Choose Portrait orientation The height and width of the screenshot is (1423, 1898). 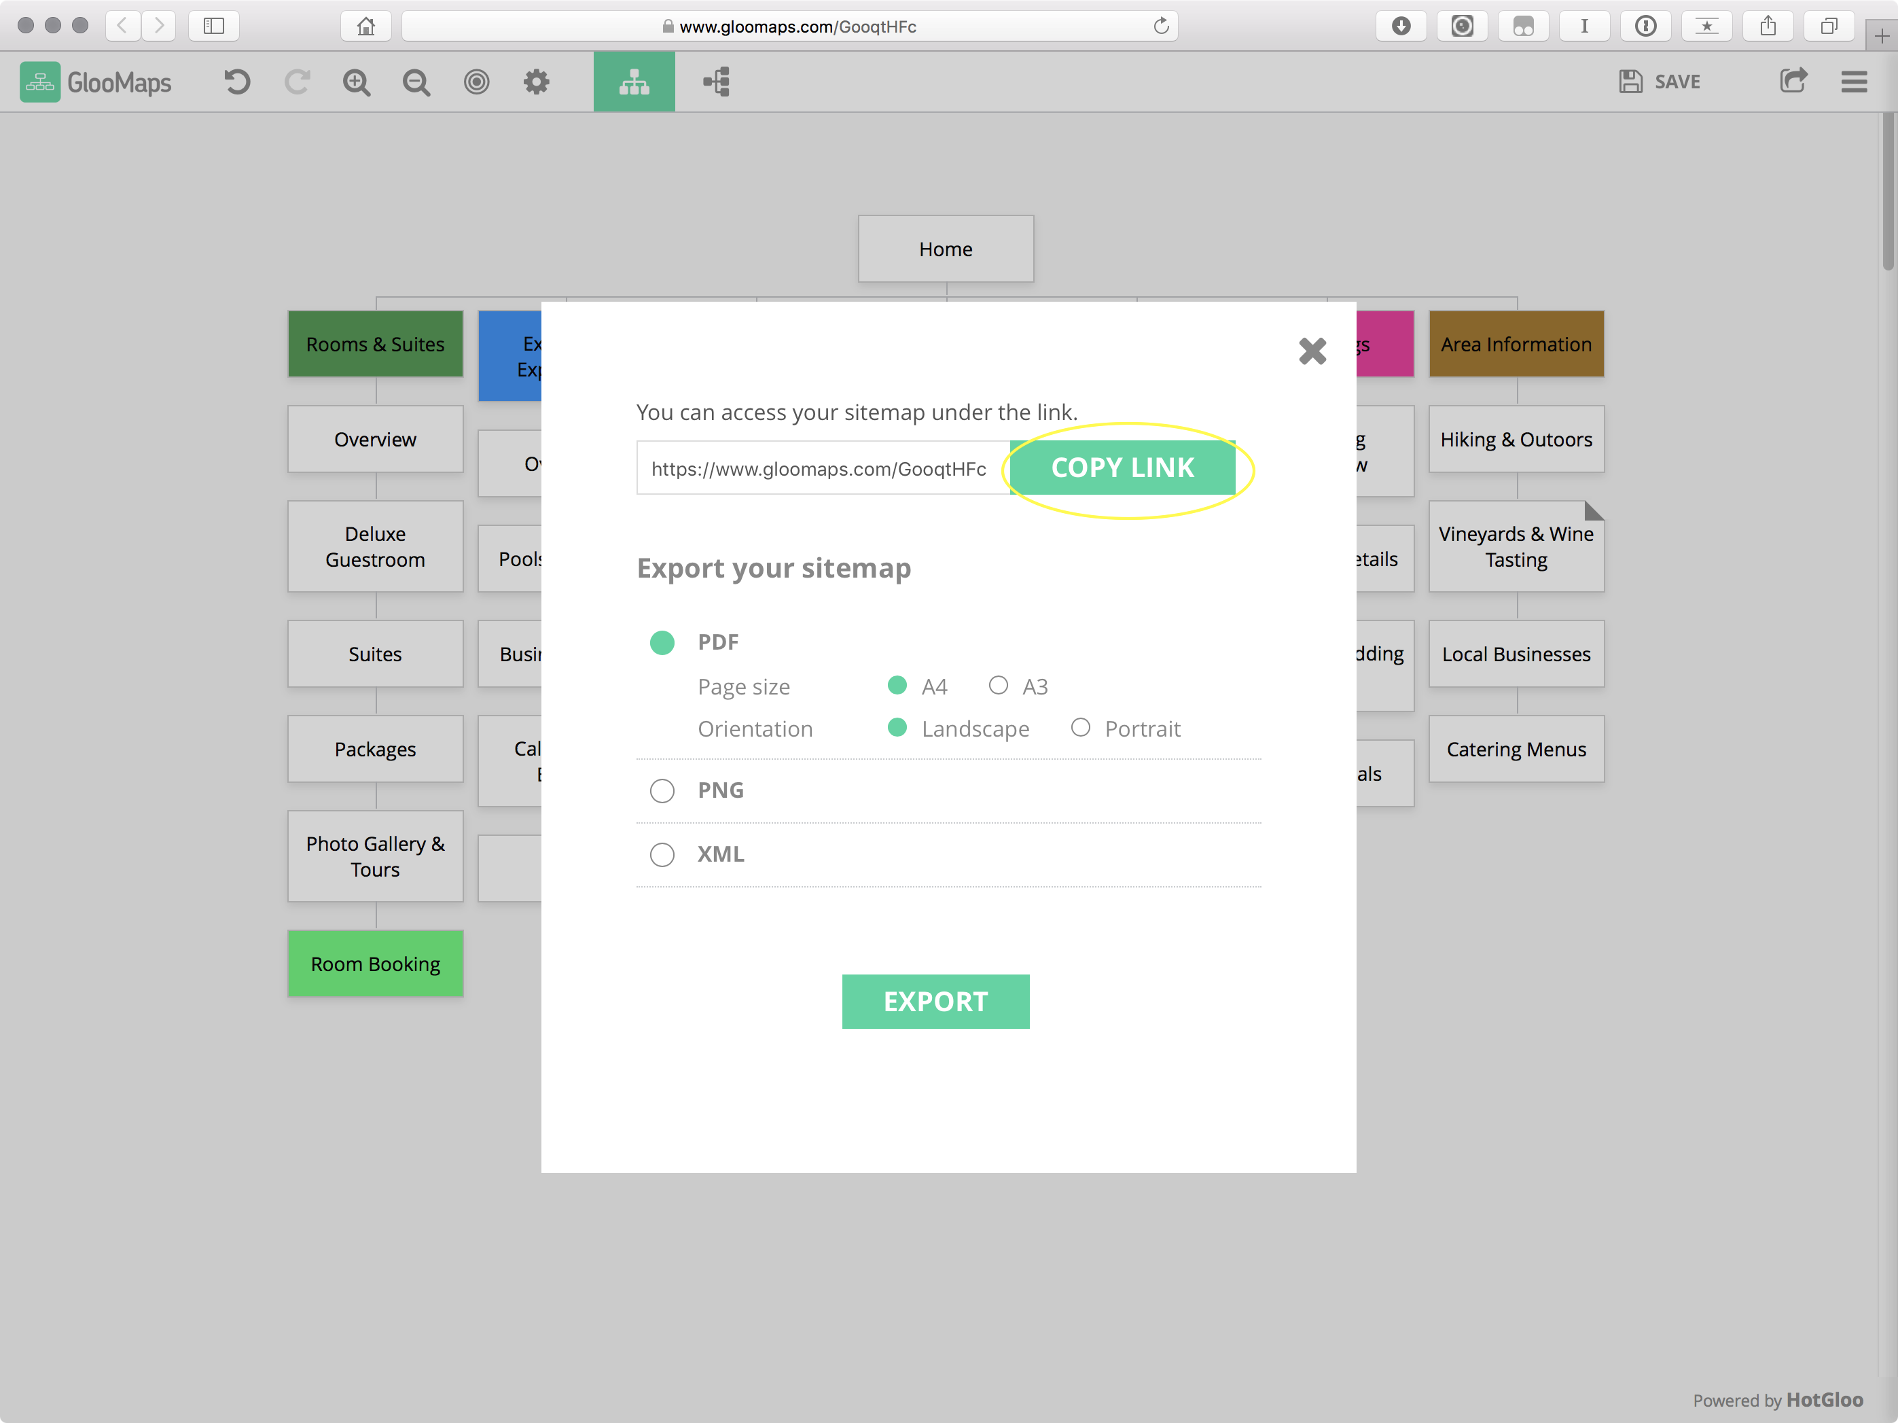pos(1080,728)
